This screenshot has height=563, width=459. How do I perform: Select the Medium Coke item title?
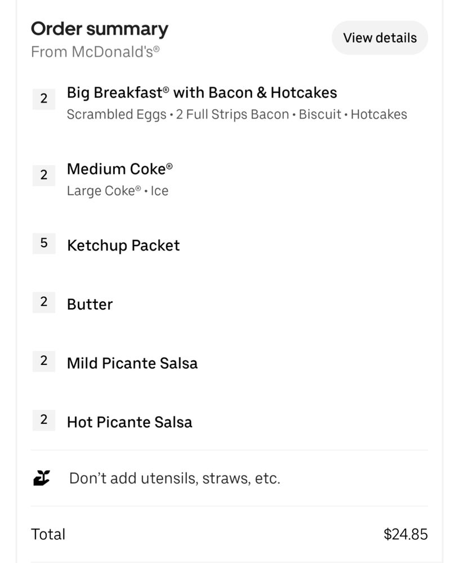pos(119,169)
